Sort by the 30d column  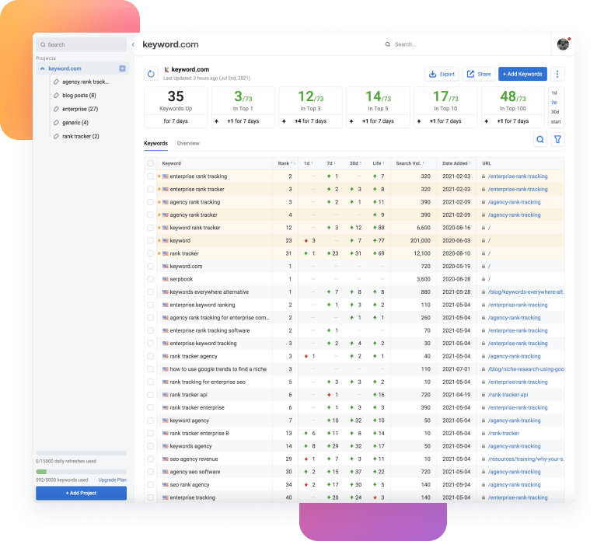[355, 163]
